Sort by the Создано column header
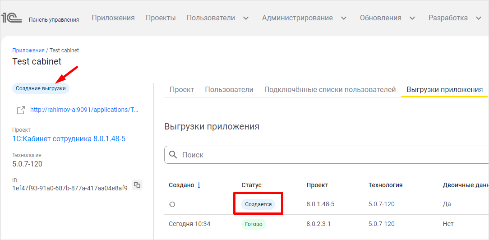 point(181,185)
